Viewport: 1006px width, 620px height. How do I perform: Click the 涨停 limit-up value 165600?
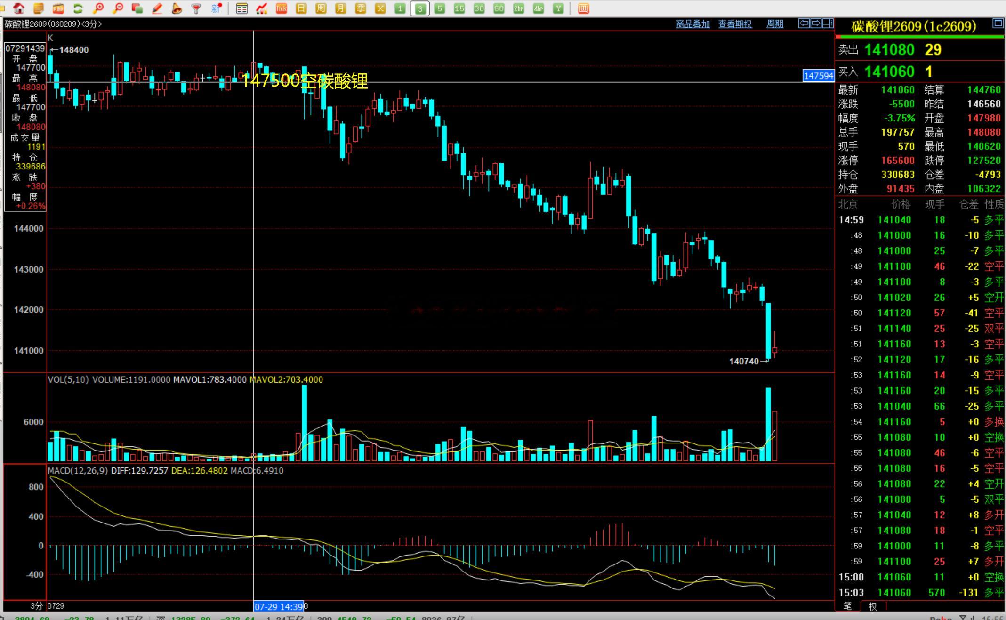898,160
